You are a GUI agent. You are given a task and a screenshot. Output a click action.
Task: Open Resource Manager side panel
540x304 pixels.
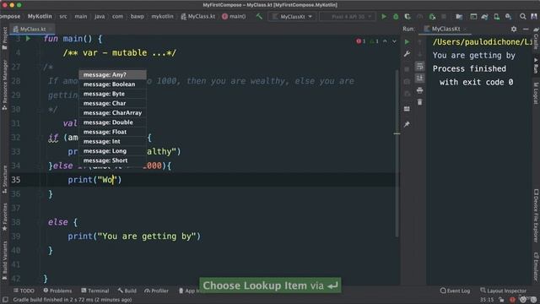click(5, 84)
